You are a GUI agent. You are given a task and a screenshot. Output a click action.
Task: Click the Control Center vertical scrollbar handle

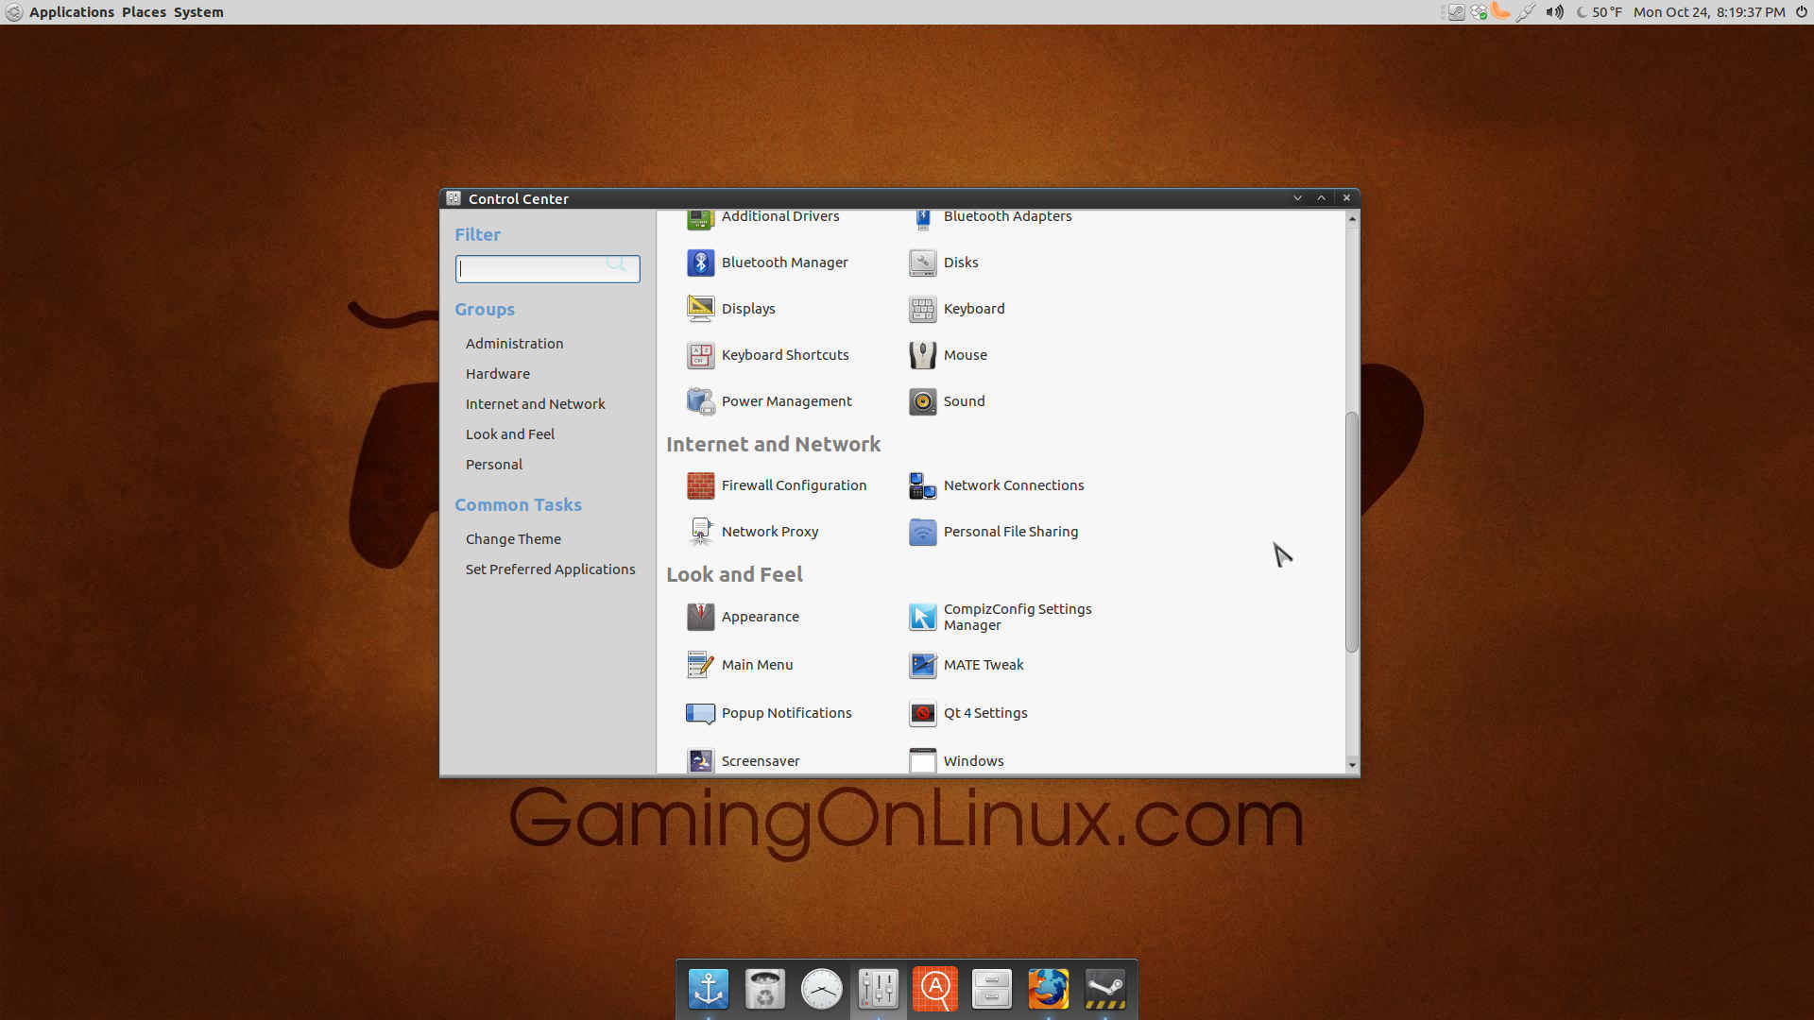tap(1352, 532)
